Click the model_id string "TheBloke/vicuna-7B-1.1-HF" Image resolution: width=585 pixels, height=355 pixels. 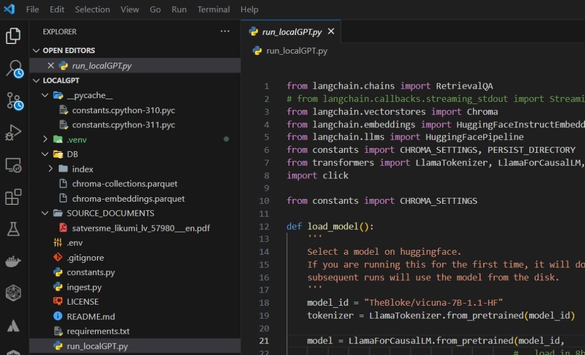433,302
